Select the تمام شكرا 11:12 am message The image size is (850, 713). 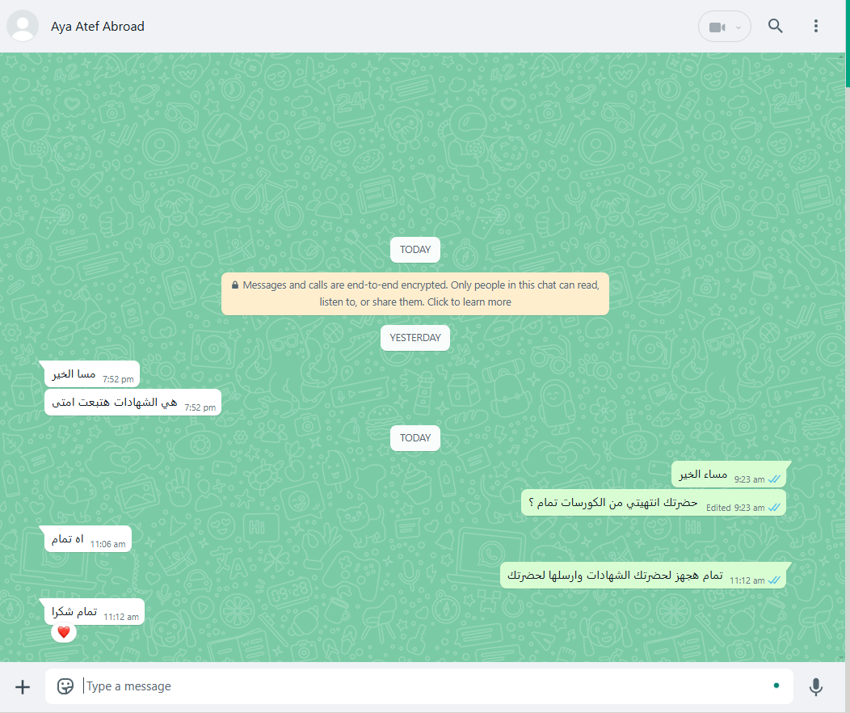95,612
